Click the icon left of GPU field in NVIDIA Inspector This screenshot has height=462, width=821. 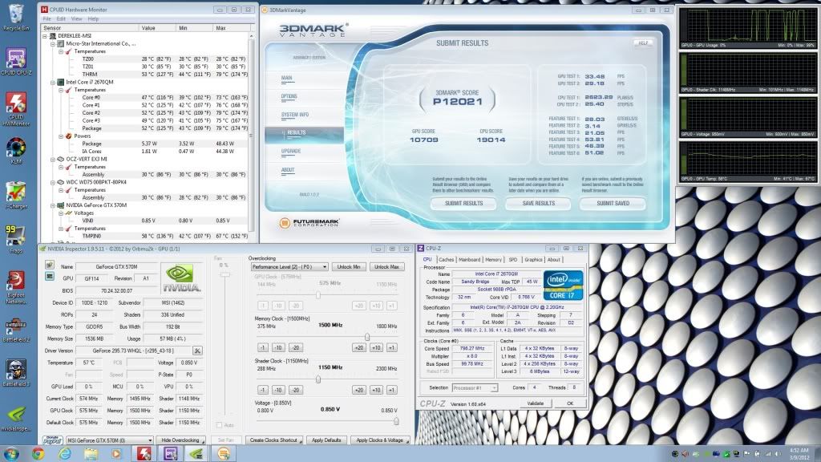(x=50, y=277)
